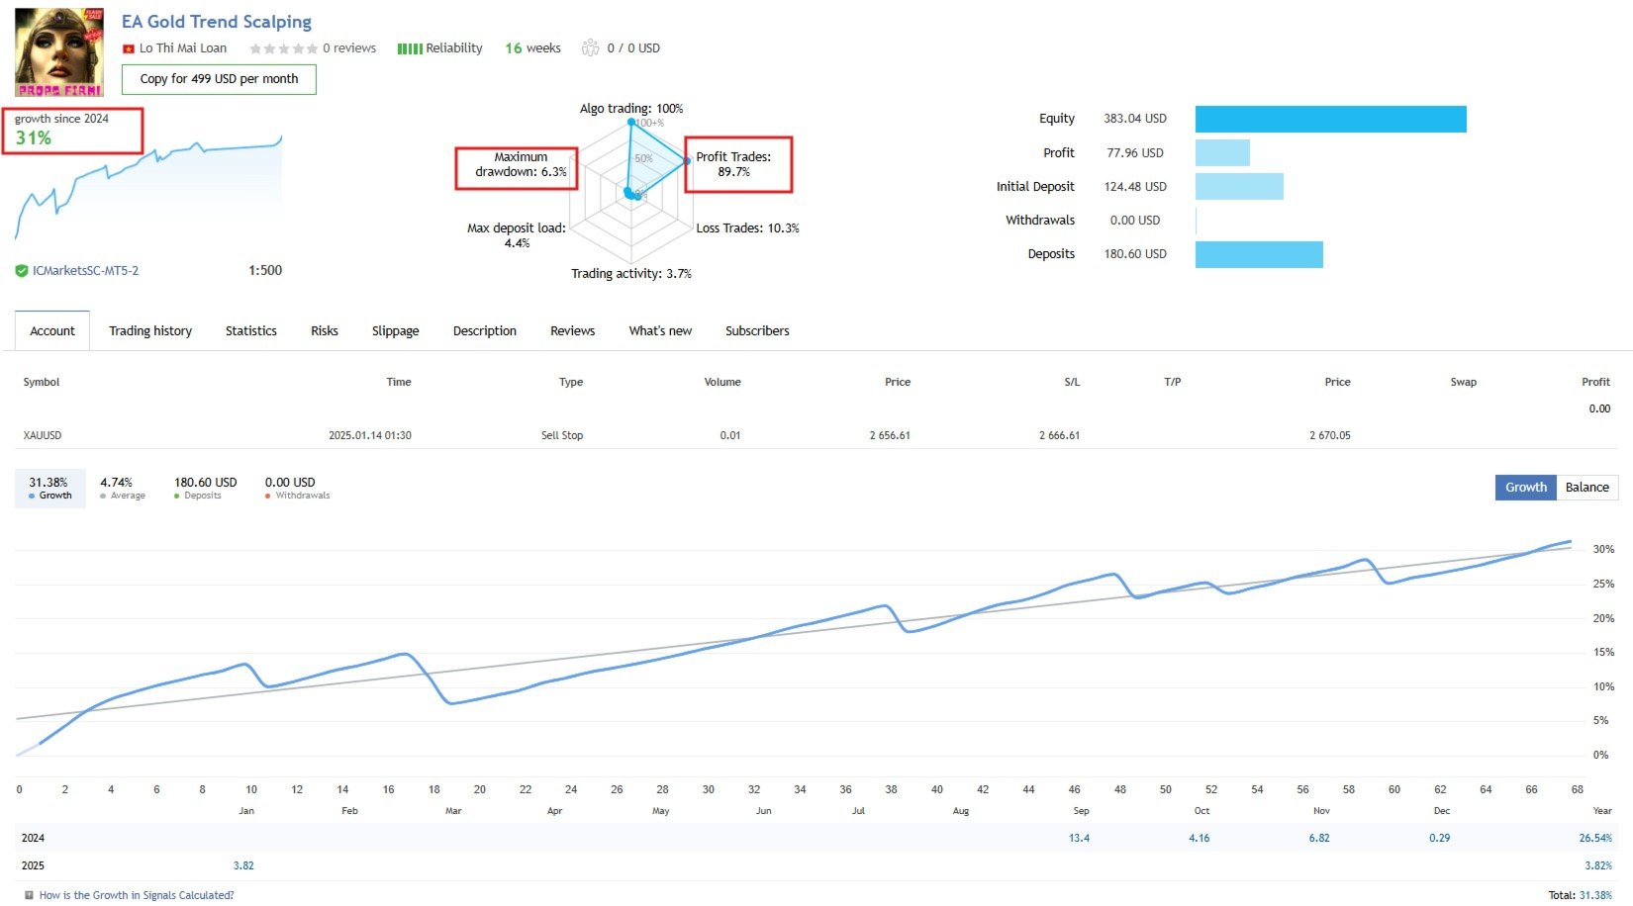Image resolution: width=1633 pixels, height=906 pixels.
Task: Click the radar chart of trading stats
Action: [633, 188]
